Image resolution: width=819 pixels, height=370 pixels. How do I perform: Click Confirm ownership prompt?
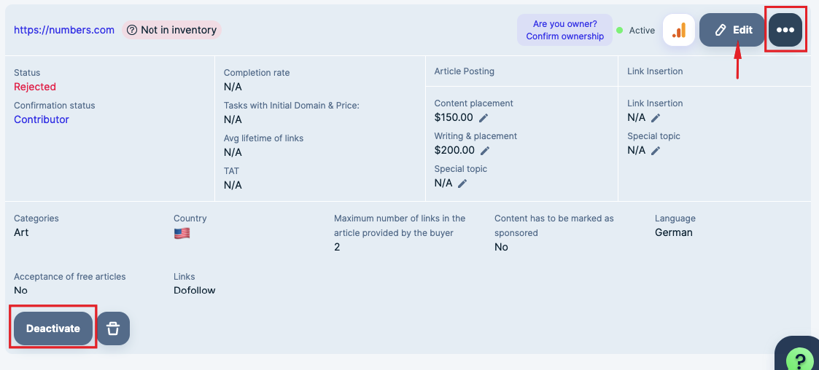pos(564,31)
